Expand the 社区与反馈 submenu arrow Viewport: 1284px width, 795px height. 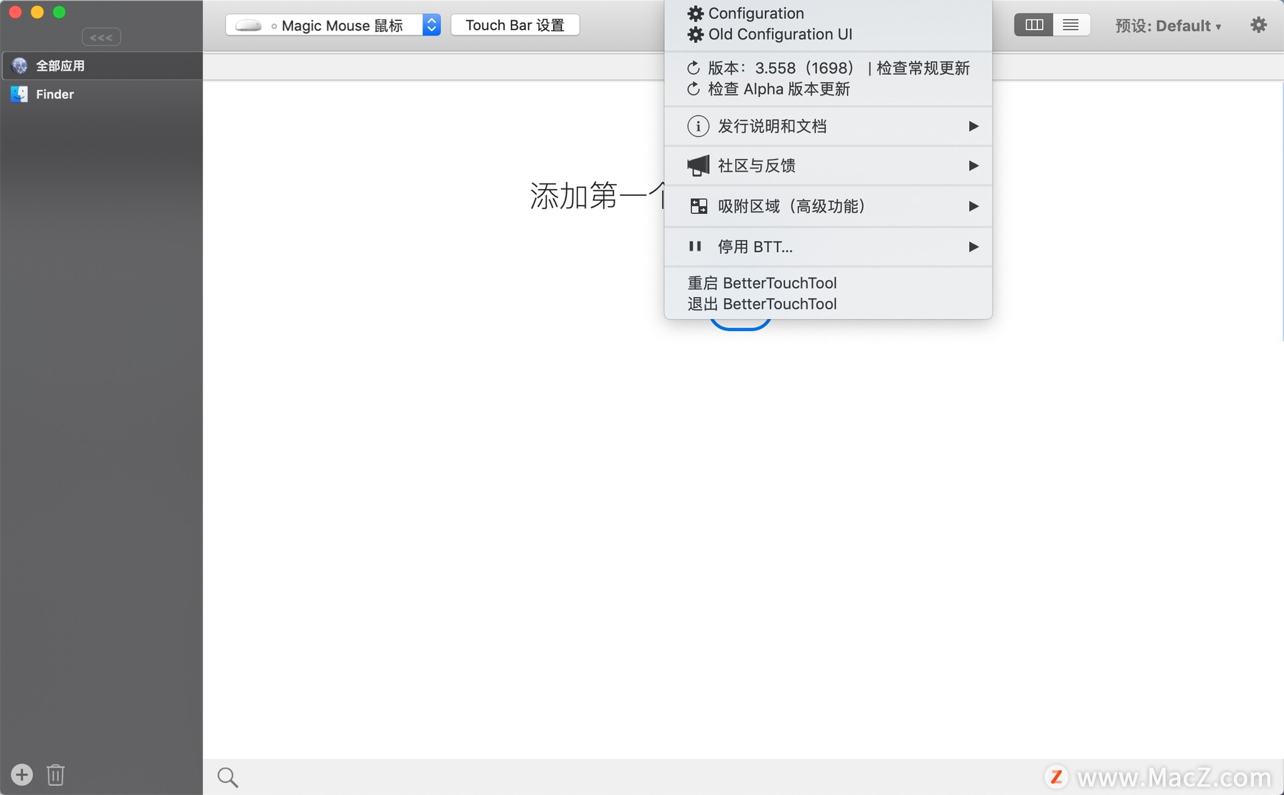pos(972,166)
